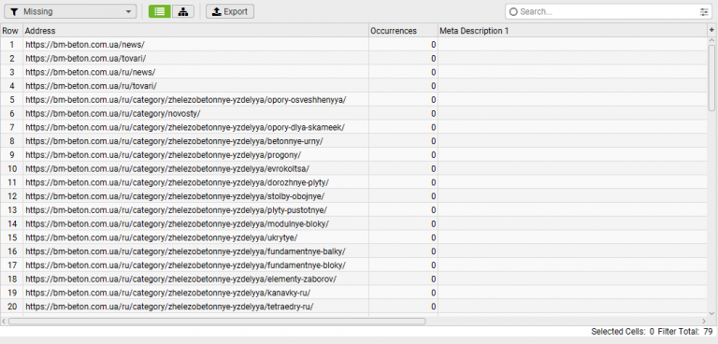This screenshot has height=344, width=718.
Task: Open search filter options icon
Action: click(x=704, y=12)
